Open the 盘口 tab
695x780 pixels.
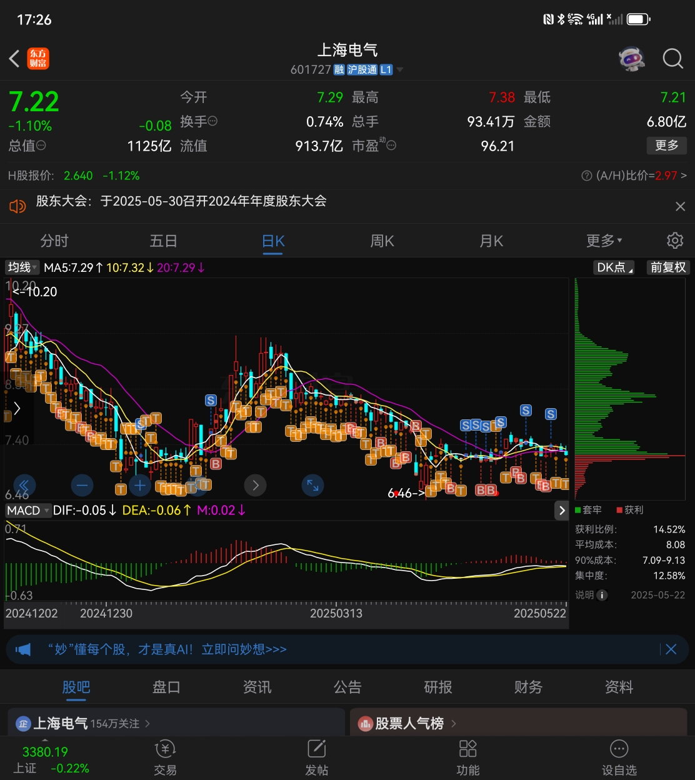pos(166,687)
